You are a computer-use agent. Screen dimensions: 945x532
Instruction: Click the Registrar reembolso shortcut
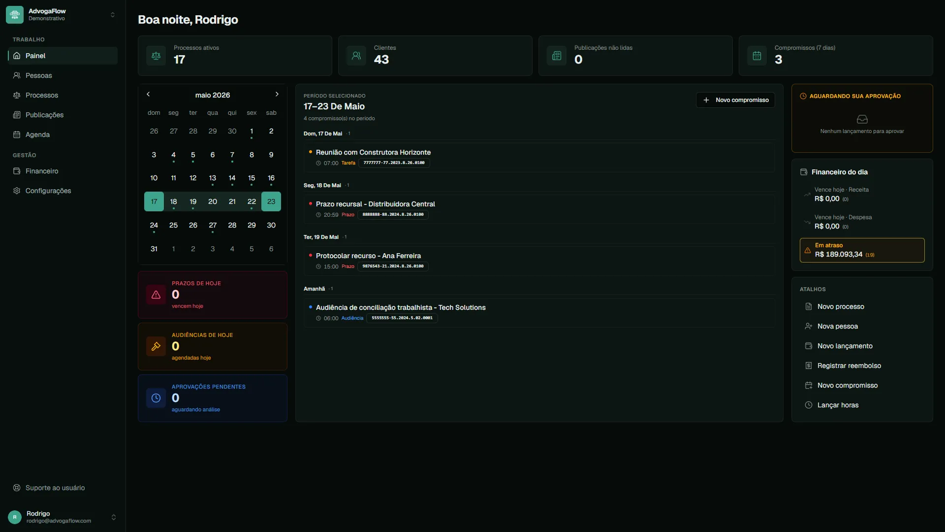point(862,366)
